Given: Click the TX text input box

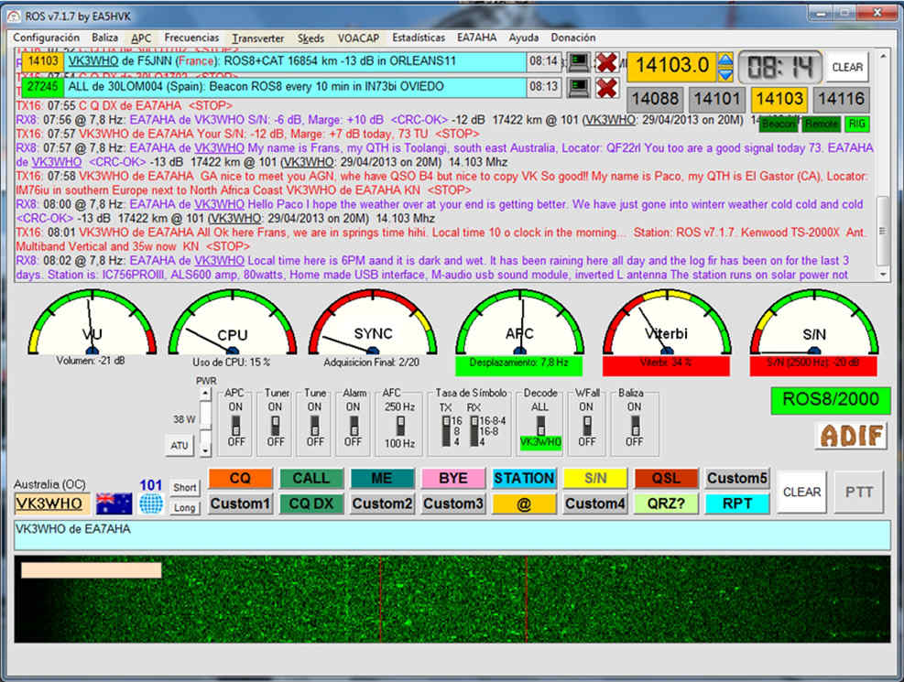Looking at the screenshot, I should (452, 536).
